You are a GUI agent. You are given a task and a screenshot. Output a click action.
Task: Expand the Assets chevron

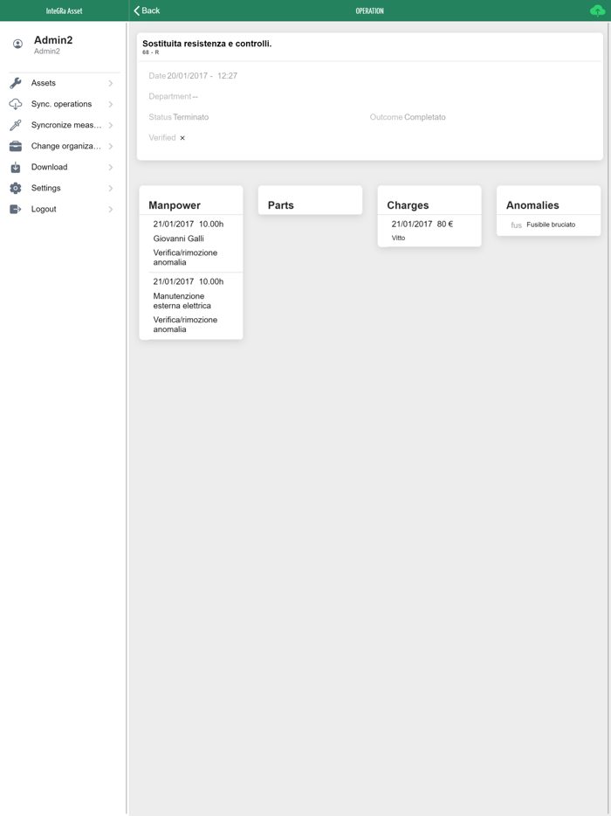pos(111,83)
